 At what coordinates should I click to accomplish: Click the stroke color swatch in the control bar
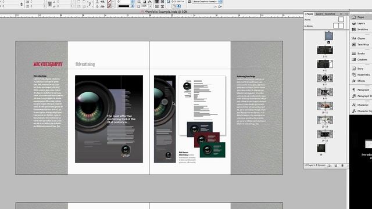(109, 6)
